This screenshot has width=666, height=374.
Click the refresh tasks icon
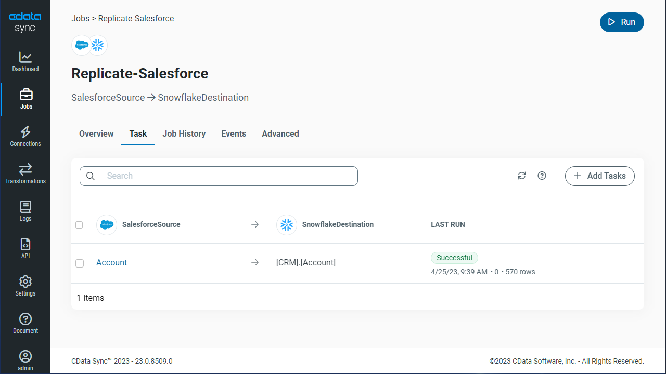[521, 176]
